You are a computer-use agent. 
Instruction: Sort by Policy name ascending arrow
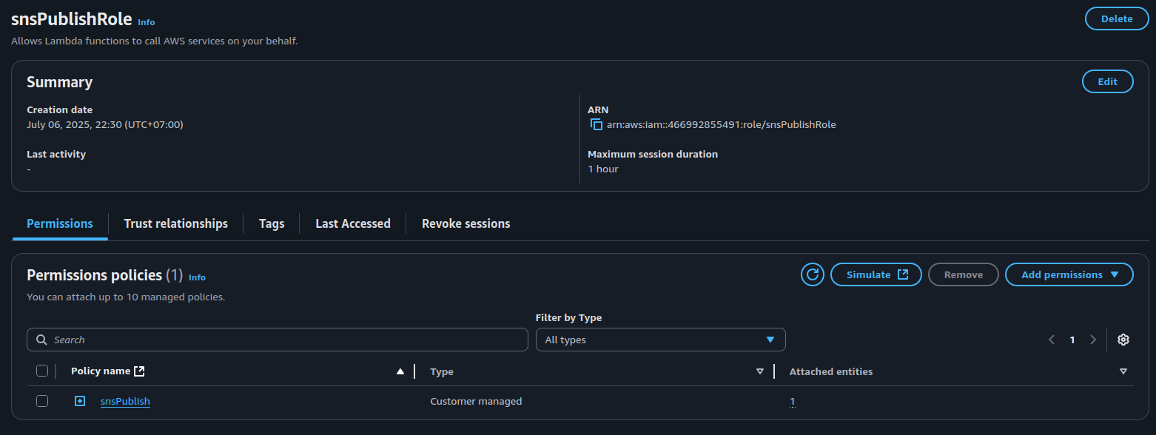click(400, 371)
